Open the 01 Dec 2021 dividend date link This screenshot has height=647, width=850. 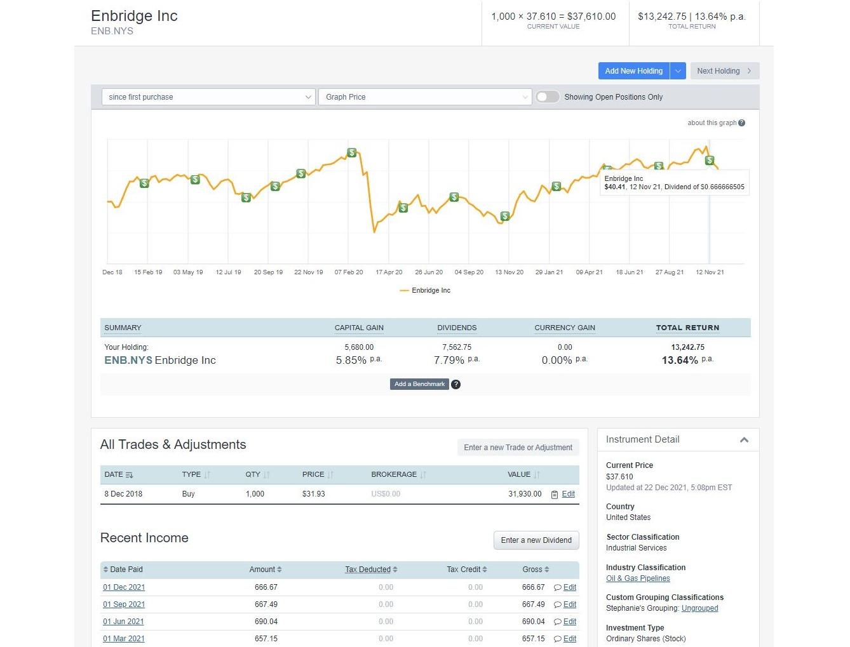click(x=124, y=587)
